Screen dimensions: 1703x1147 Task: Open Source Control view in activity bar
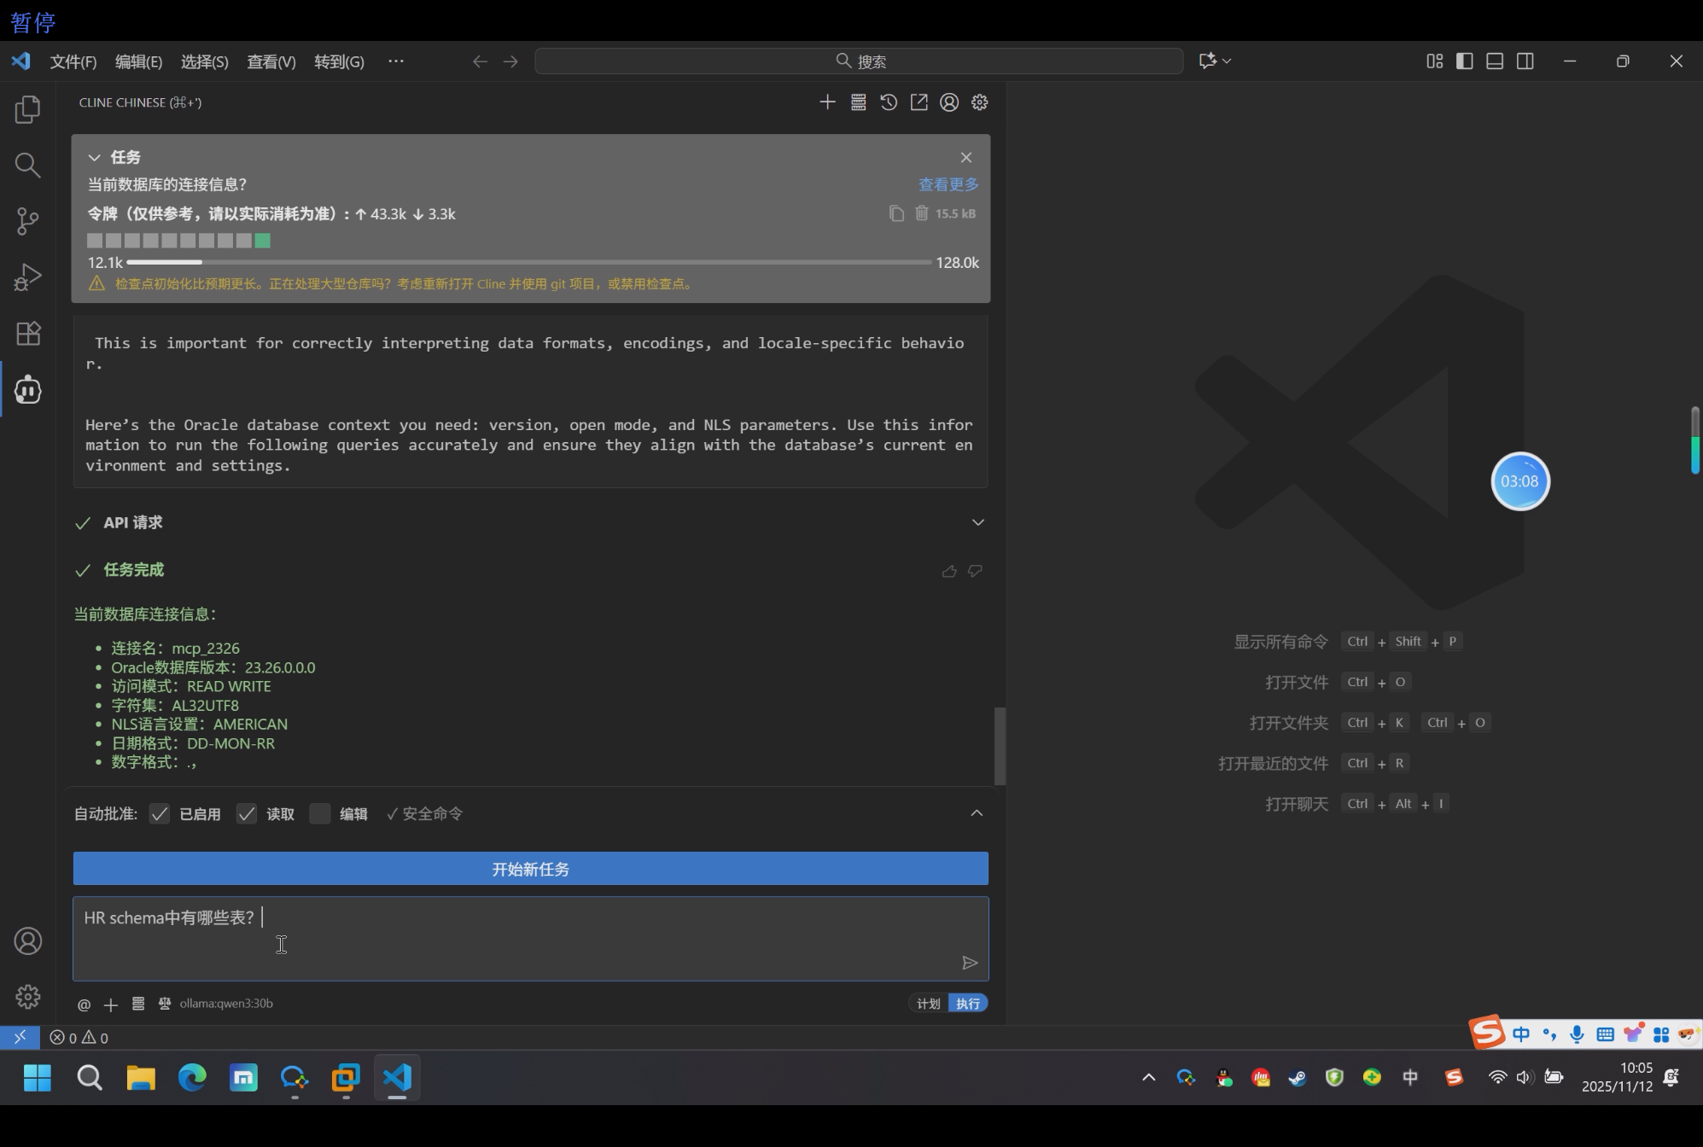27,221
